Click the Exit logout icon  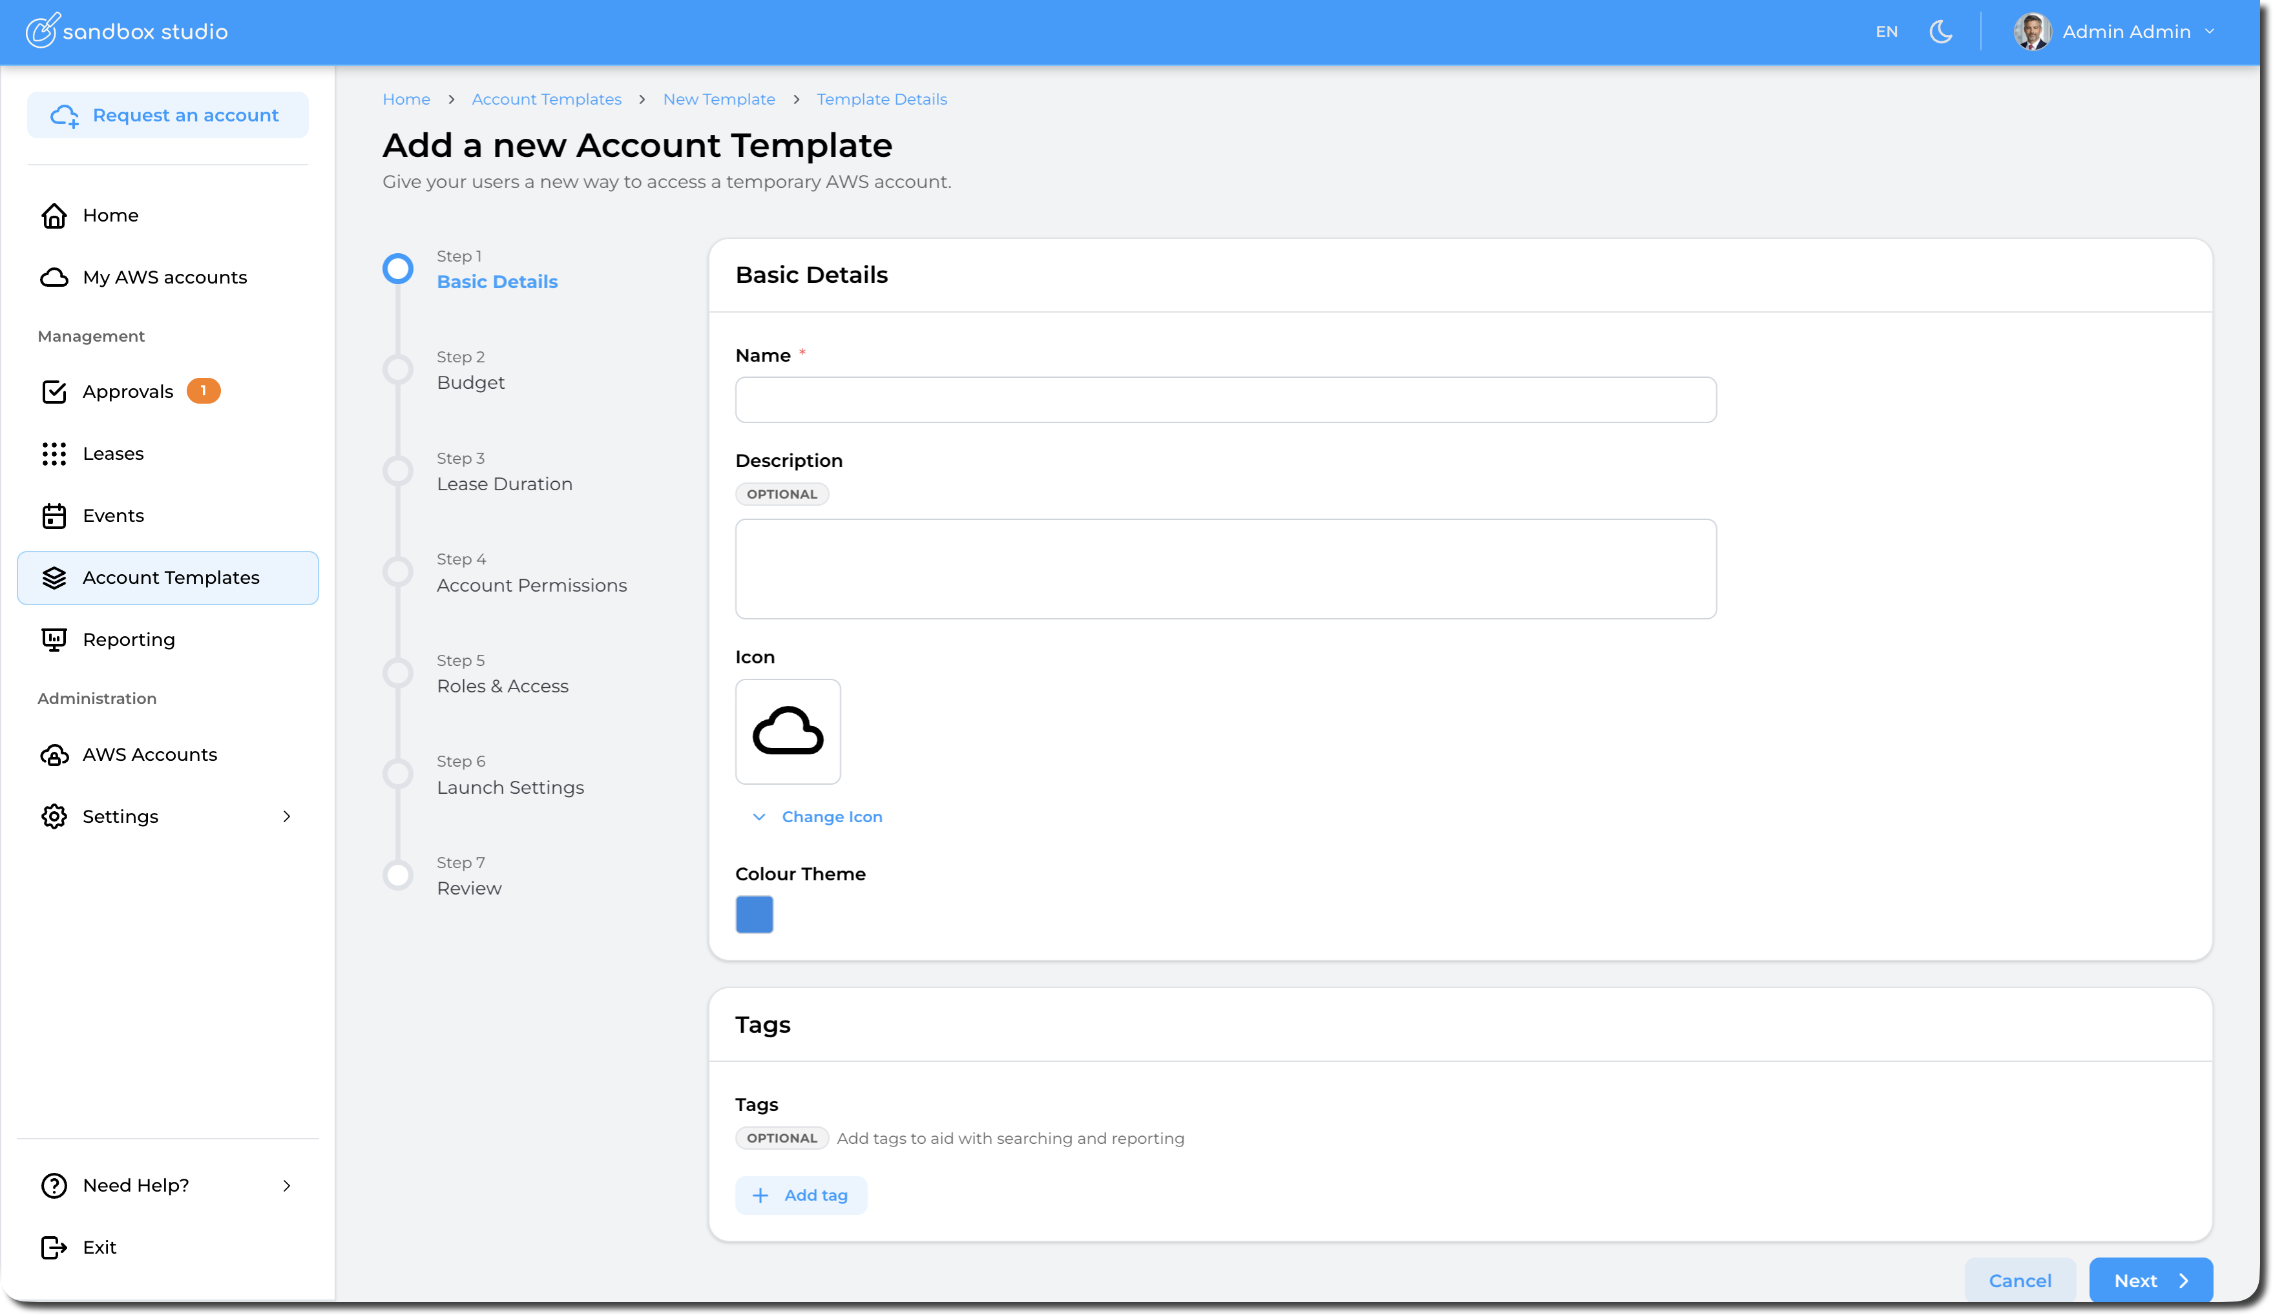(54, 1247)
